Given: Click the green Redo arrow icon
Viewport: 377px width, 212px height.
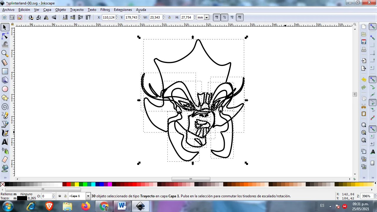Looking at the screenshot, I should [364, 87].
